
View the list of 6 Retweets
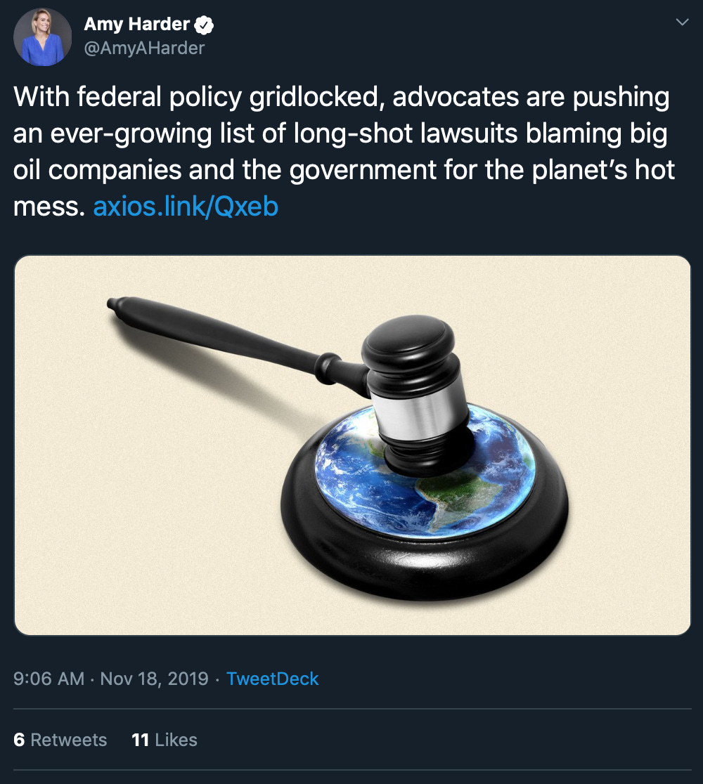coord(60,740)
